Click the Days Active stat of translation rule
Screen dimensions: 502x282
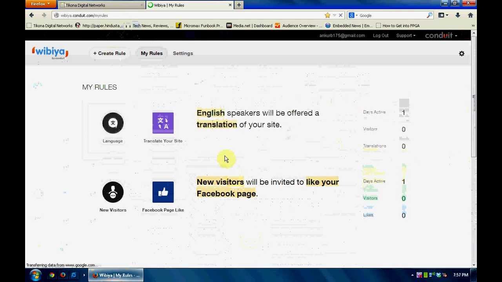(374, 112)
